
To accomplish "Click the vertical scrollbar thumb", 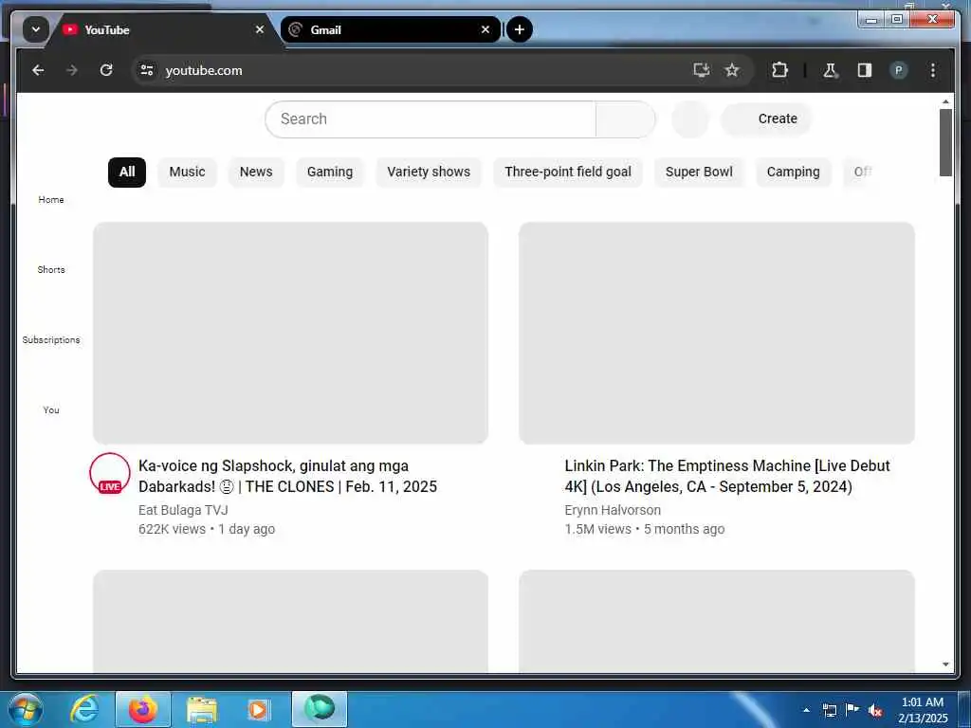I will coord(945,143).
